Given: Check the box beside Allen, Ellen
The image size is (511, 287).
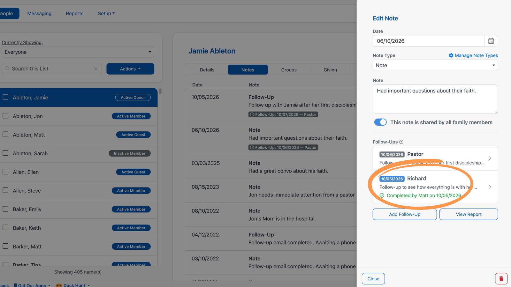Looking at the screenshot, I should point(5,172).
